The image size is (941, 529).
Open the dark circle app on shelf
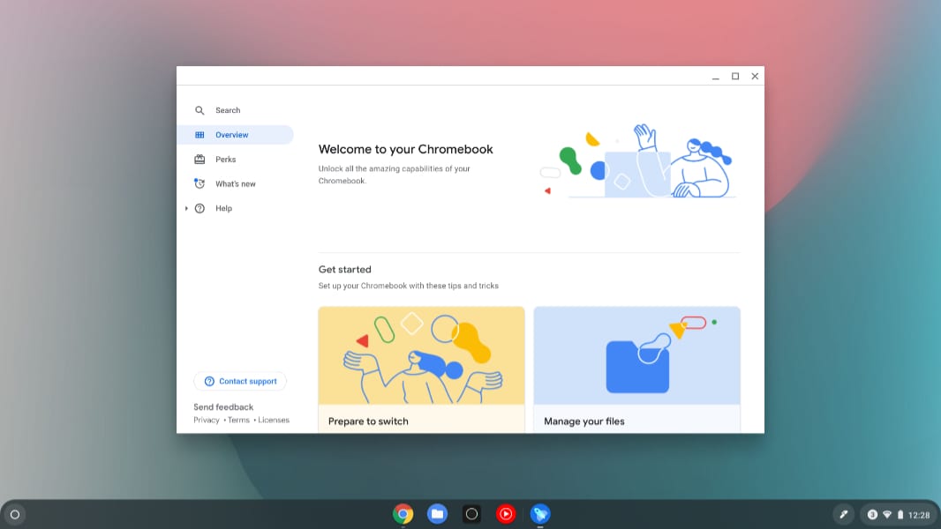[x=471, y=514]
